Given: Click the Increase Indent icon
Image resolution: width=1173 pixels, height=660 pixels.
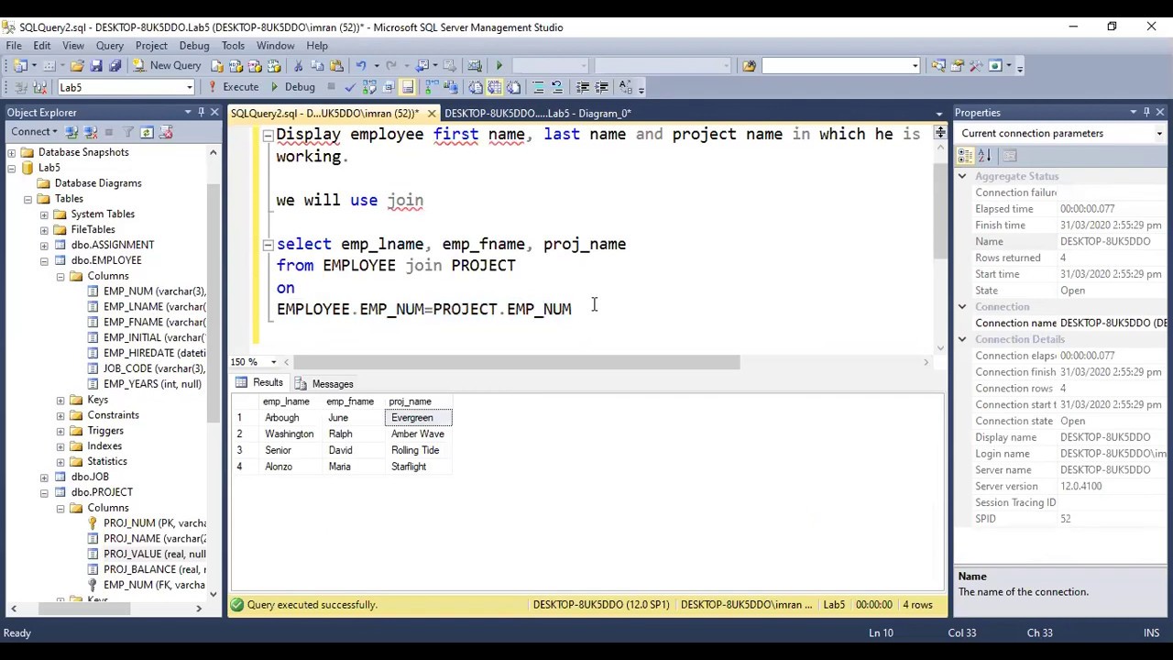Looking at the screenshot, I should click(x=601, y=87).
